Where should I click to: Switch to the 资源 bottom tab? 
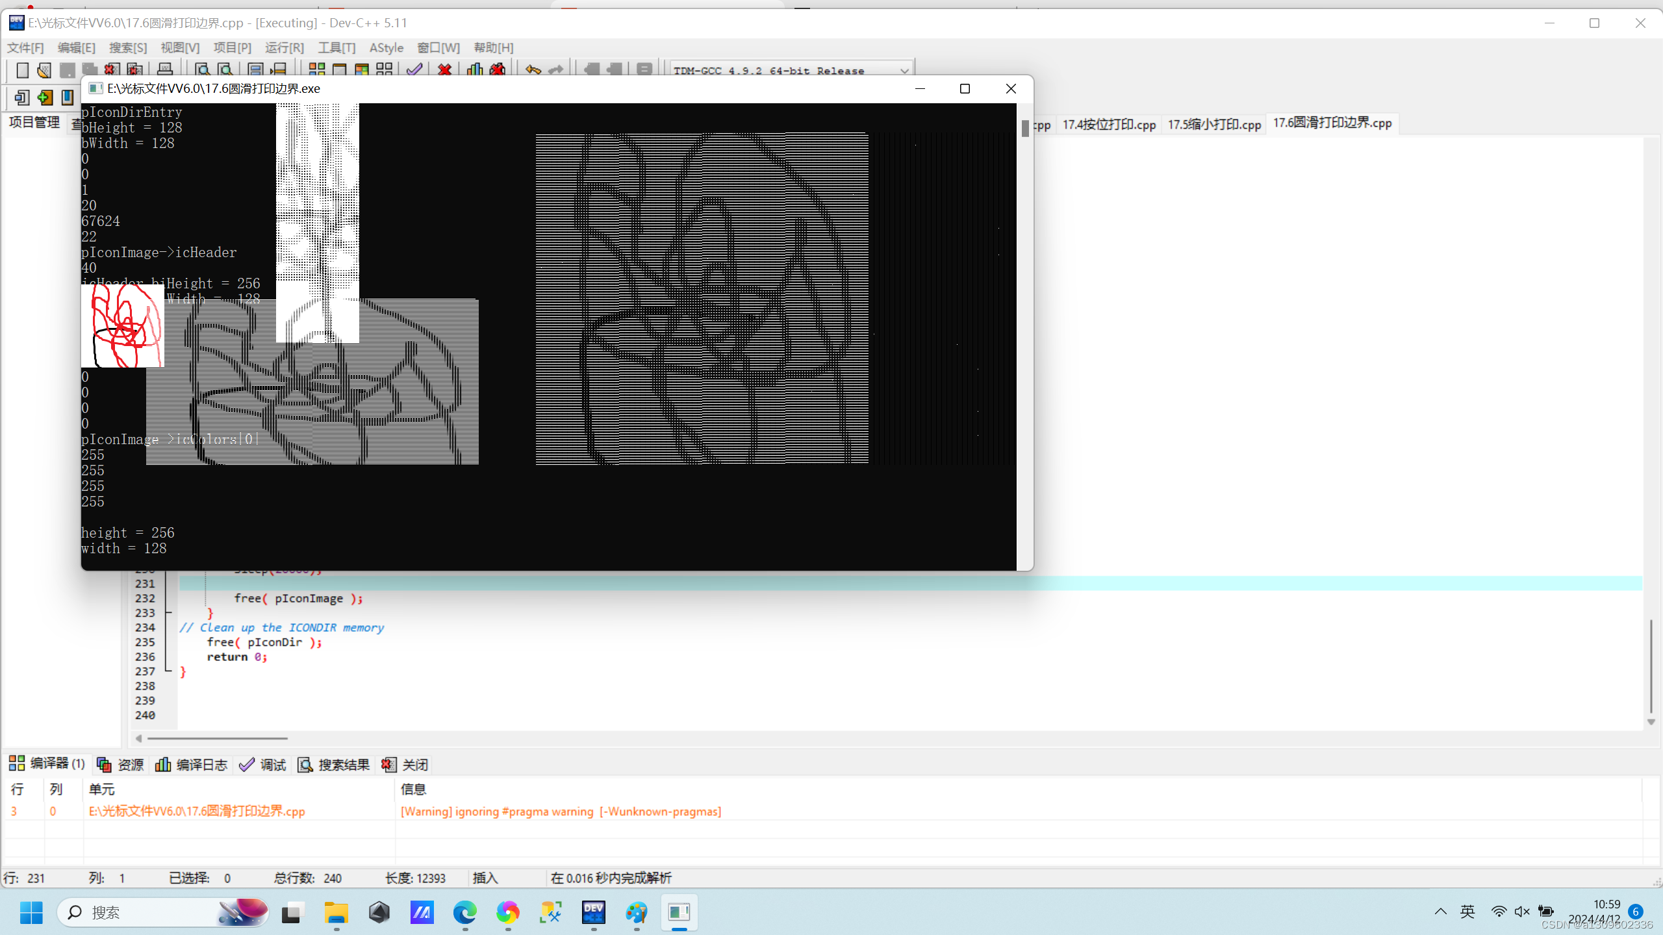121,764
